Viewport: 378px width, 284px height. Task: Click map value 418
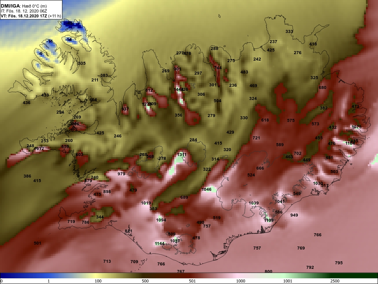pos(313,44)
